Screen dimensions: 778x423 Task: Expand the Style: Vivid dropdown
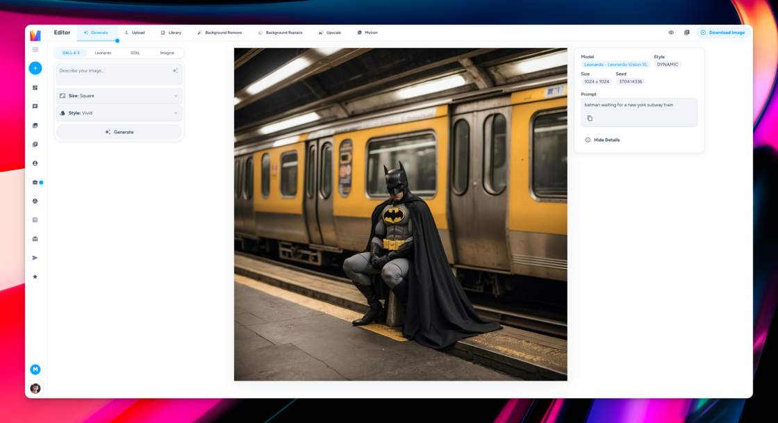119,113
